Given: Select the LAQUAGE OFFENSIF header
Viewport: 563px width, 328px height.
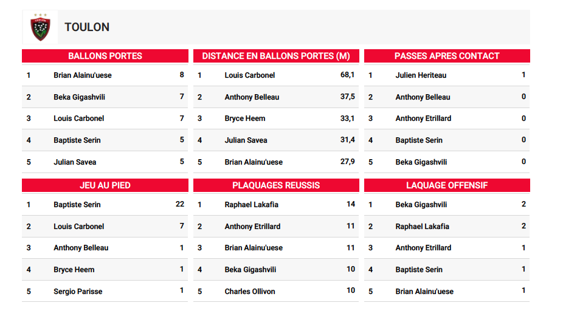Looking at the screenshot, I should coord(447,185).
